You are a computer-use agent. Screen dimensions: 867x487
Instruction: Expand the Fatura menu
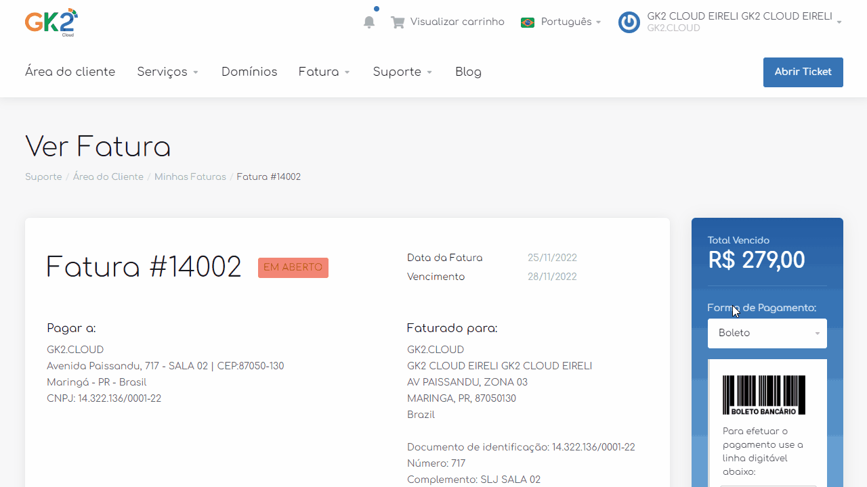click(324, 72)
